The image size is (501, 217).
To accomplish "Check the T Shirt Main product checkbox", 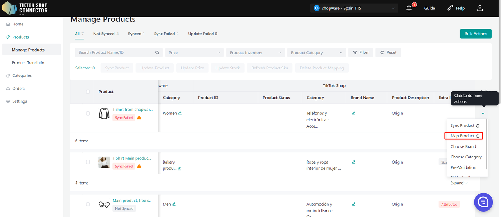I will point(88,162).
